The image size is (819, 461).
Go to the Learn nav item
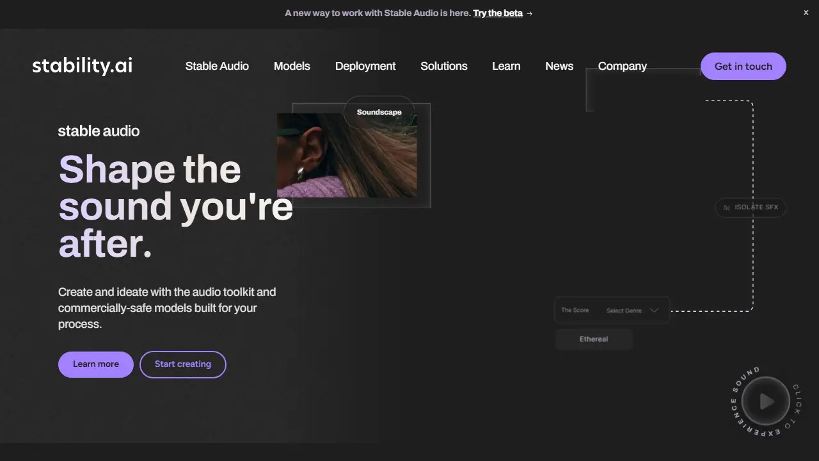pyautogui.click(x=506, y=66)
